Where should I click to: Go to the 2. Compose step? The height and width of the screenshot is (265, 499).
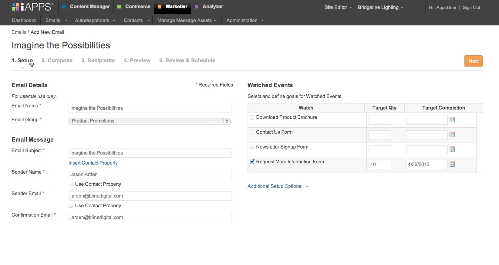(57, 61)
